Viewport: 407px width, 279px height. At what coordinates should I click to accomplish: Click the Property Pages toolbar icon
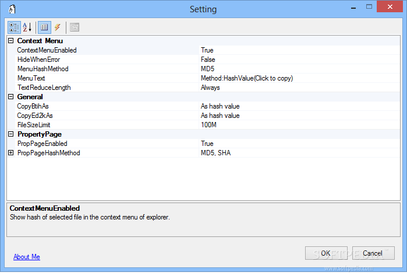pyautogui.click(x=75, y=27)
